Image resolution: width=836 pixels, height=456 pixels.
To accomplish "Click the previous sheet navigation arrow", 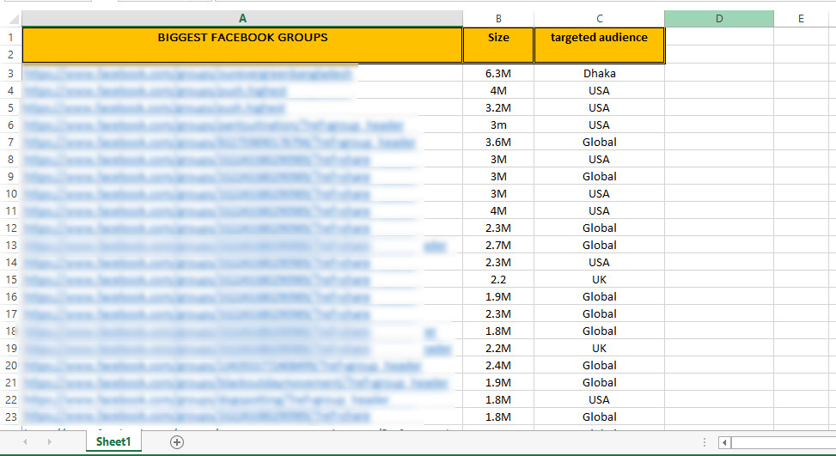I will [25, 442].
